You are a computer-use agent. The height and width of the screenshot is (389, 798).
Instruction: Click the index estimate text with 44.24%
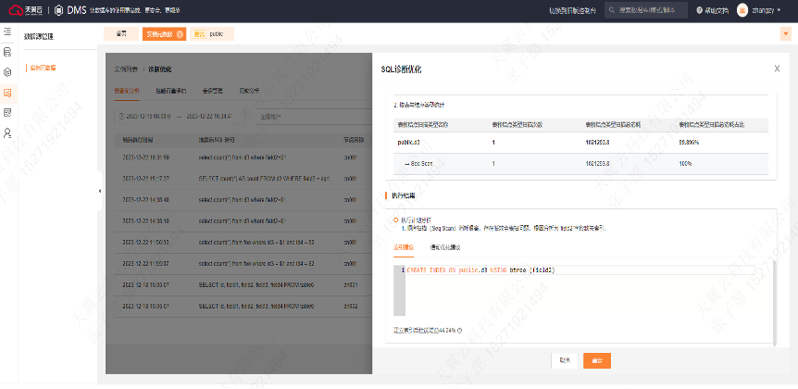[424, 331]
